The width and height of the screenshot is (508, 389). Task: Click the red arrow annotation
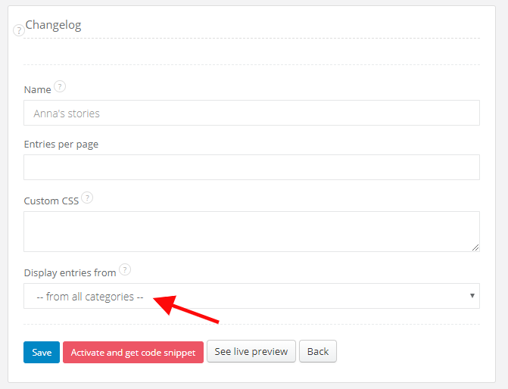pyautogui.click(x=187, y=310)
